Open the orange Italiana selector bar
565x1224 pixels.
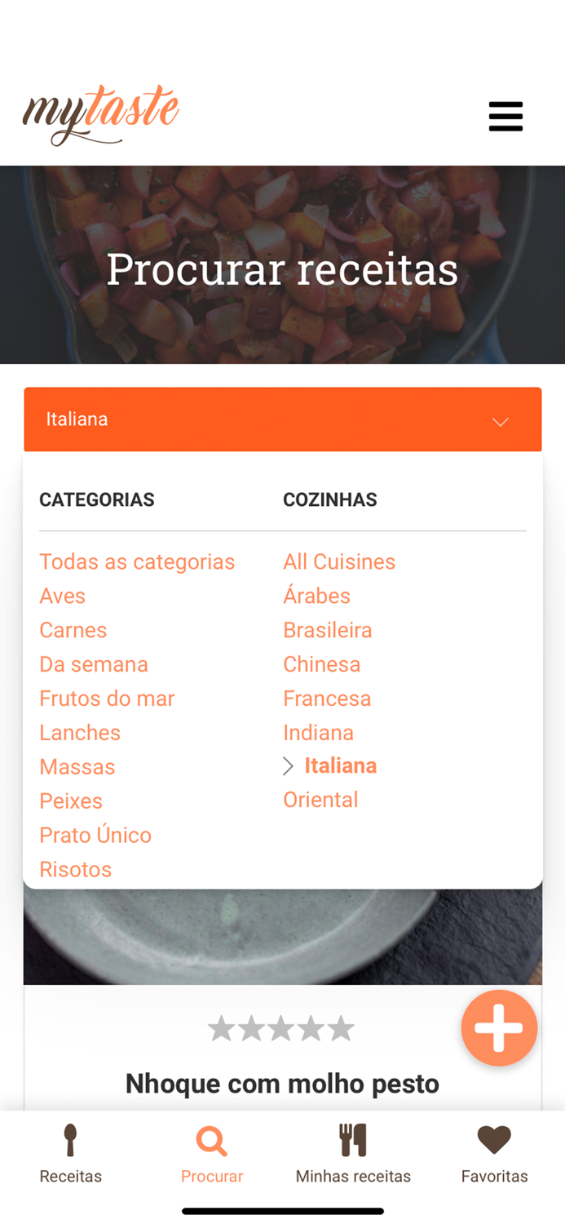[x=282, y=419]
